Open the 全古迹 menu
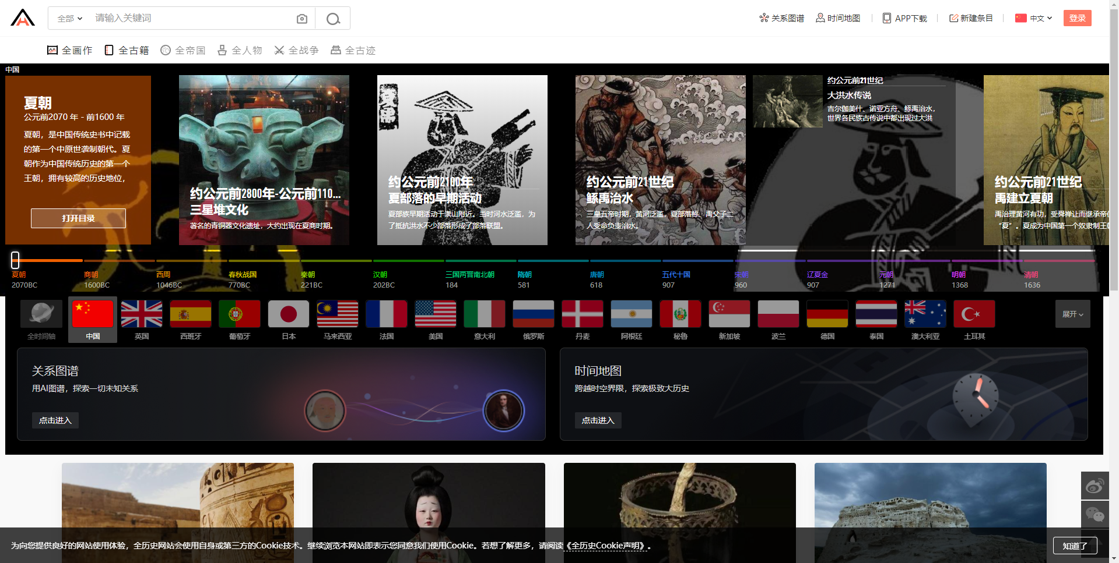1119x563 pixels. pos(353,50)
